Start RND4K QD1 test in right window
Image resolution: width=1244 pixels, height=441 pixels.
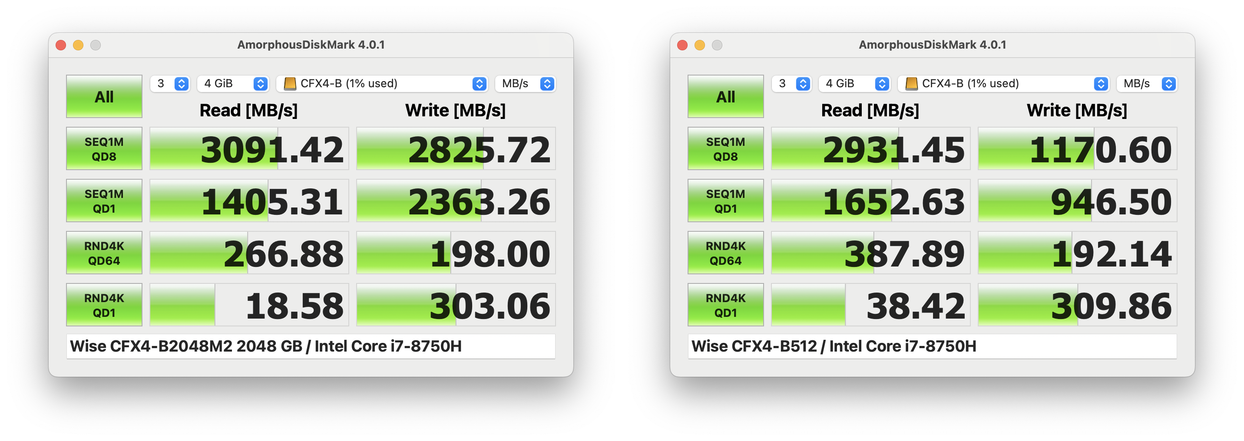click(x=725, y=305)
